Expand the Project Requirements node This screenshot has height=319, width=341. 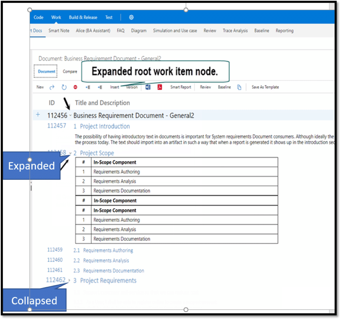pyautogui.click(x=69, y=280)
